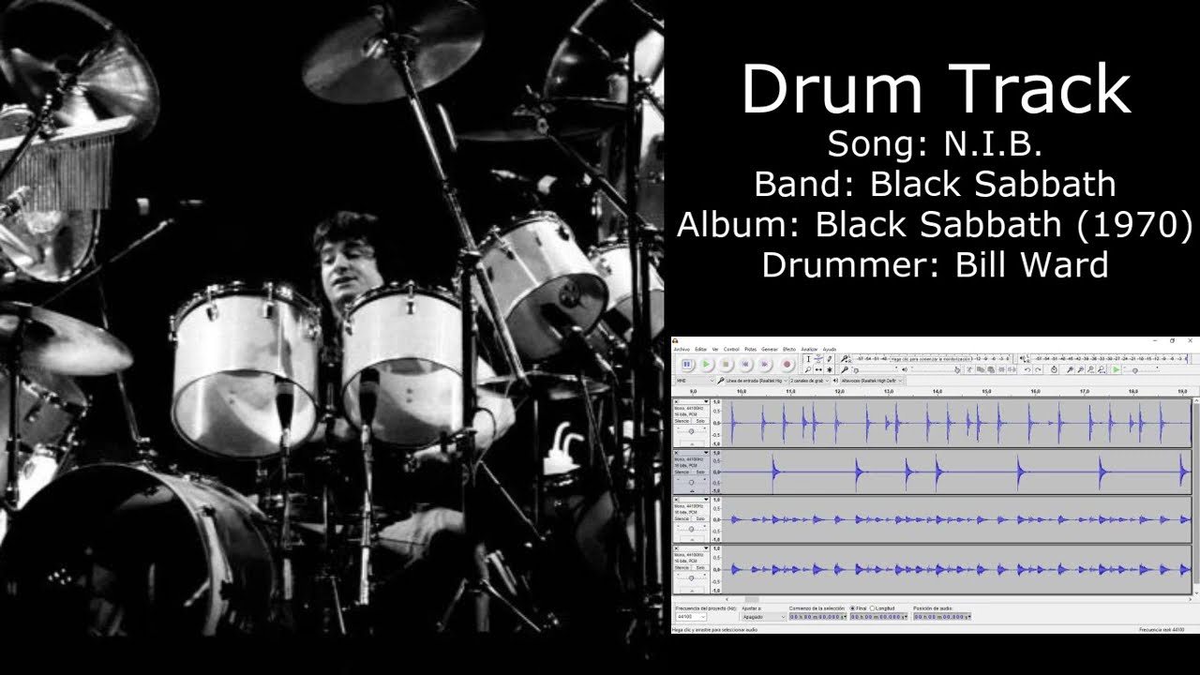1200x675 pixels.
Task: Open the Línea de entrada recording device dropdown
Action: click(x=757, y=381)
